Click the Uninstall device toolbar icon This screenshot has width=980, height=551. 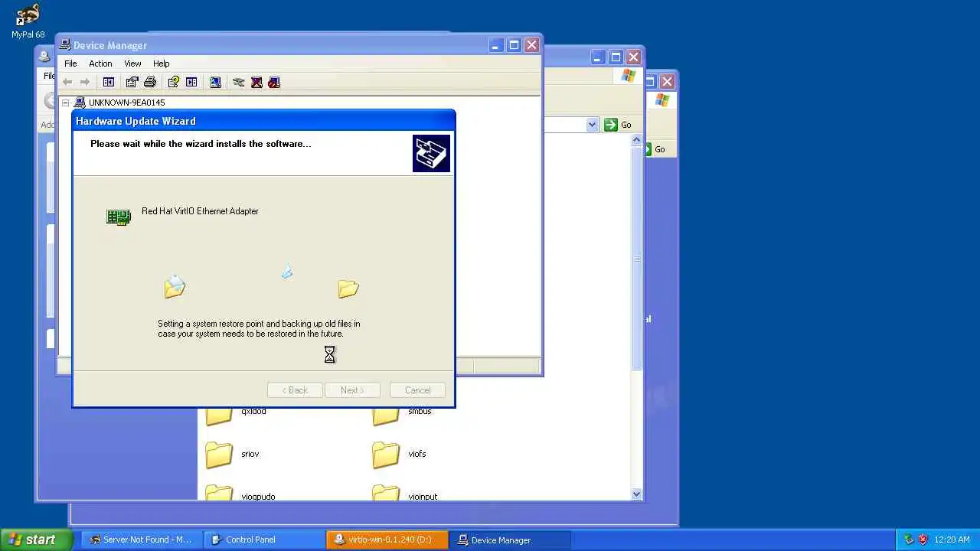pyautogui.click(x=256, y=82)
